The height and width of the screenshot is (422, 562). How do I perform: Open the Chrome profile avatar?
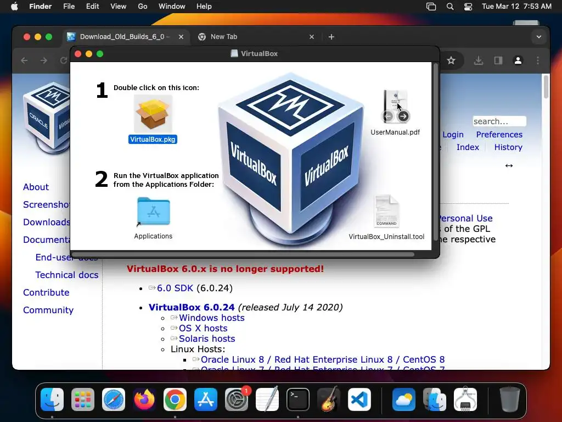518,60
